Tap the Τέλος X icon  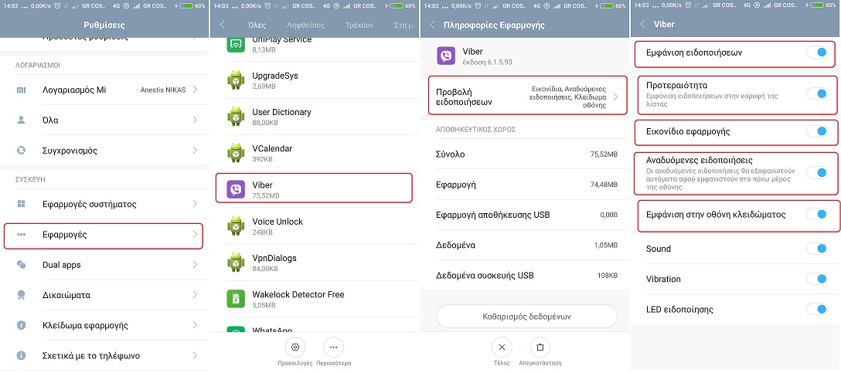pyautogui.click(x=502, y=348)
